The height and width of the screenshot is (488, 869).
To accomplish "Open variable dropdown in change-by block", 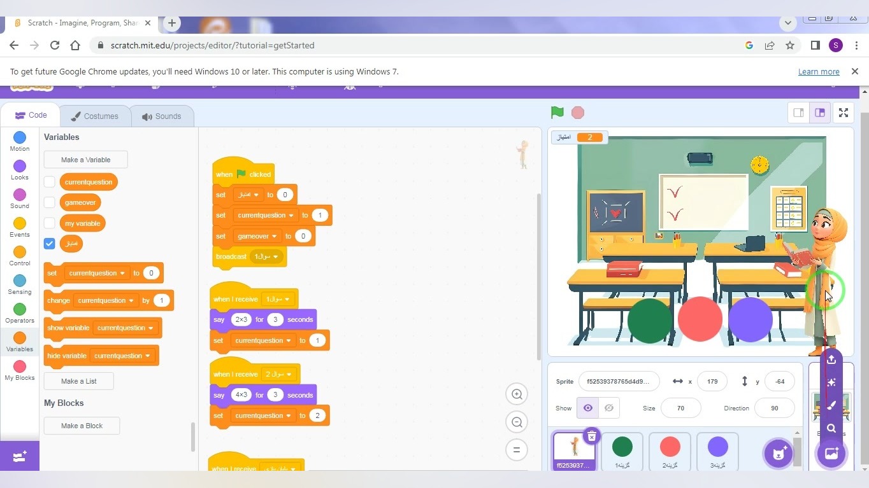I will pyautogui.click(x=105, y=300).
